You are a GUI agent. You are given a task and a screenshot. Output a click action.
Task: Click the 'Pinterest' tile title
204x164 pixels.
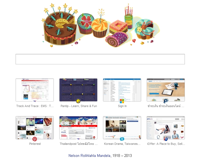(35, 144)
